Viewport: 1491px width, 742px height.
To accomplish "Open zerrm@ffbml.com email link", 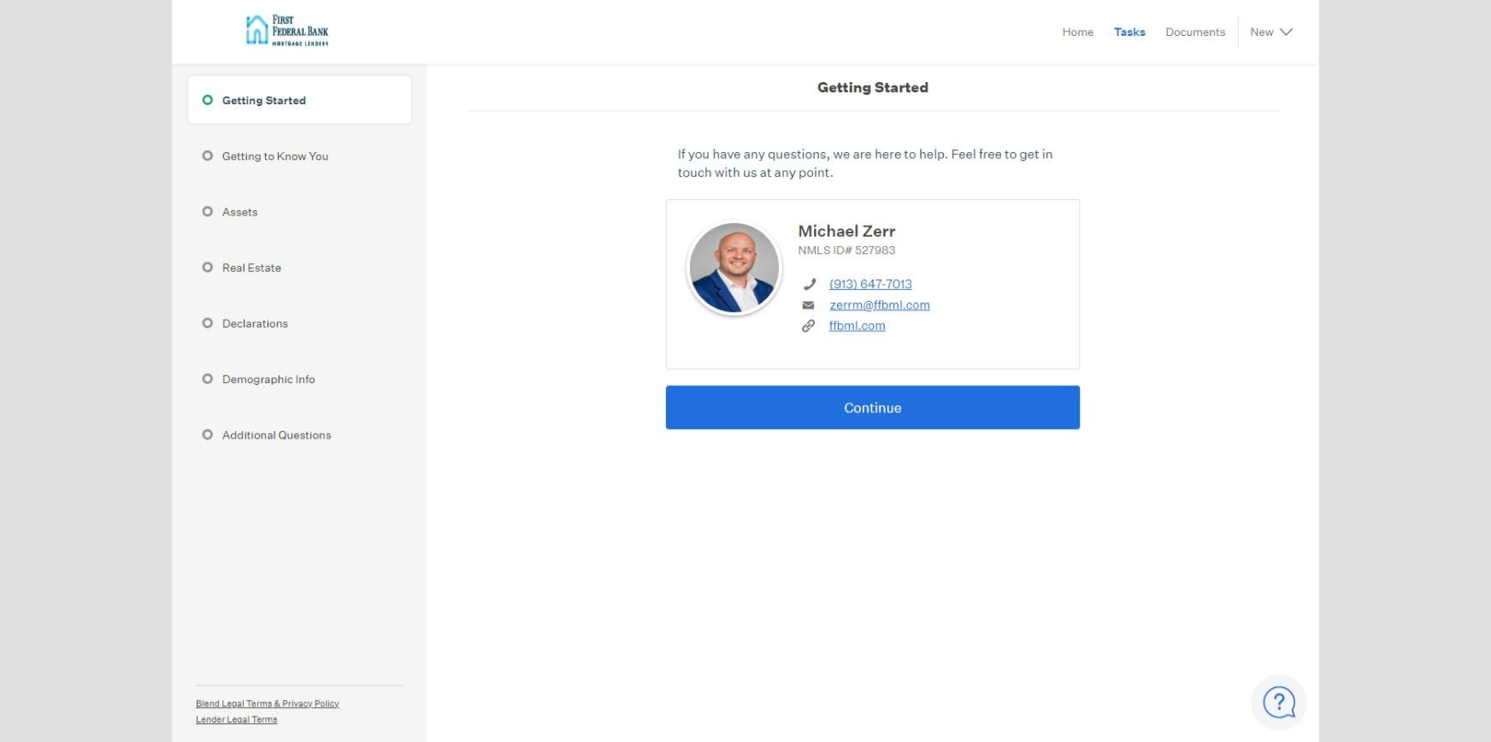I will pyautogui.click(x=879, y=305).
